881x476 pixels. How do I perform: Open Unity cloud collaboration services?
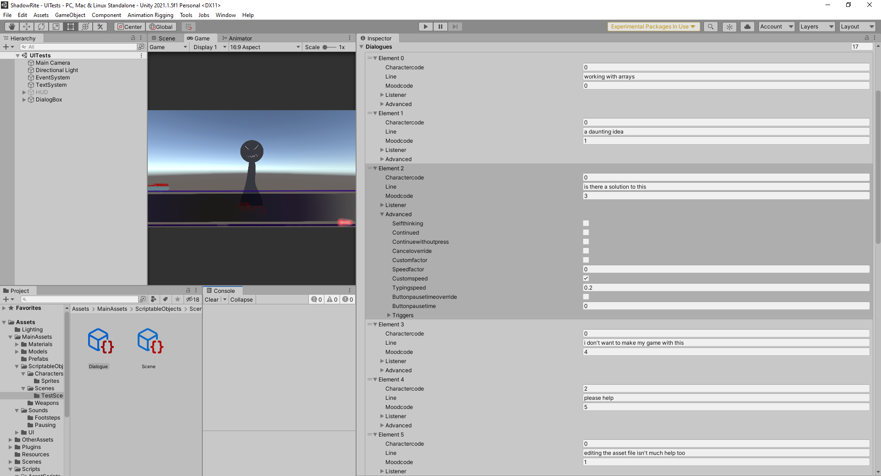[x=747, y=26]
